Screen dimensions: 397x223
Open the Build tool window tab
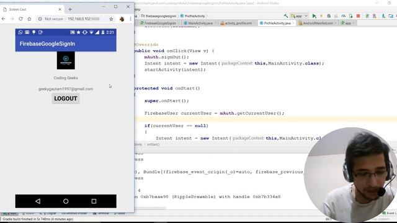click(x=120, y=214)
